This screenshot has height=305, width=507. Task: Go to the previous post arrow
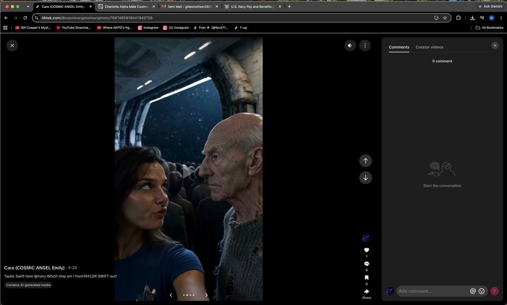click(365, 161)
